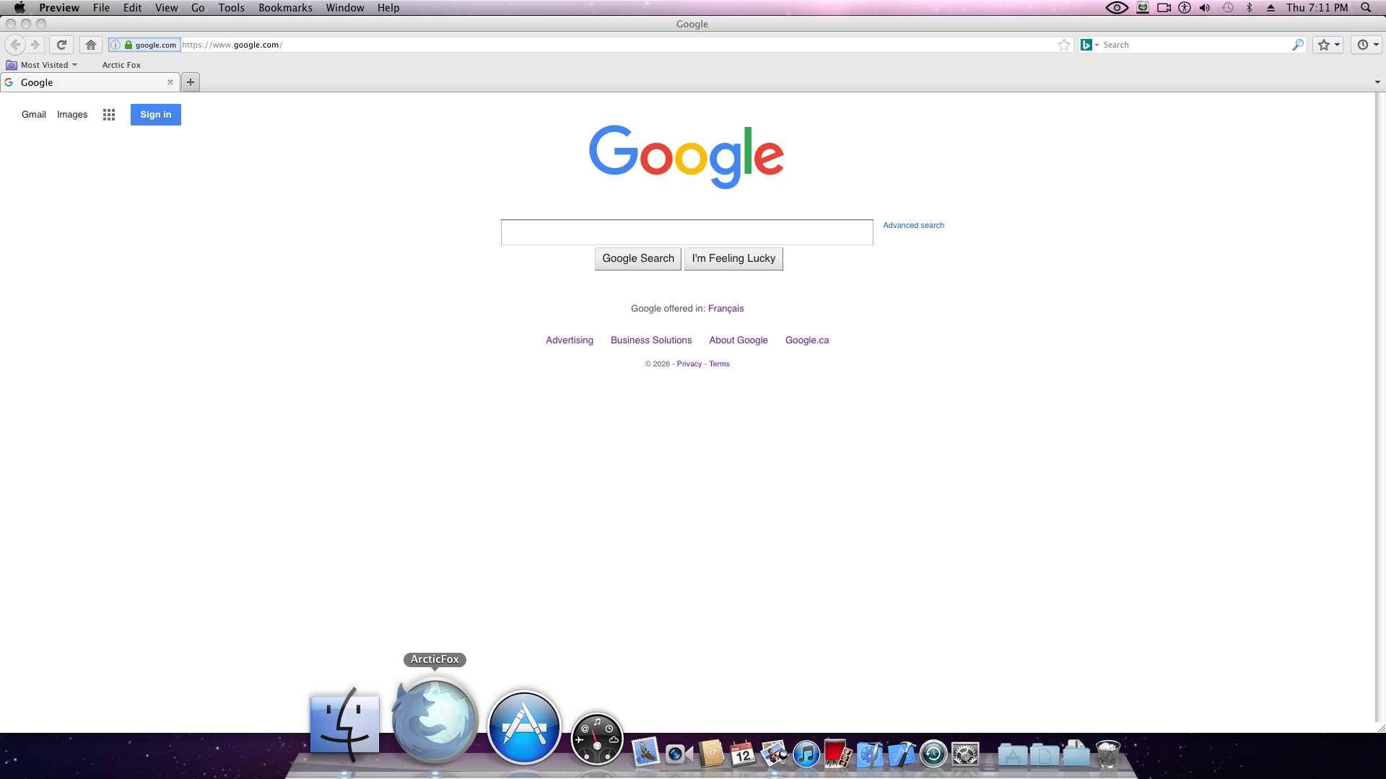Open FaceTime from the Dock
The height and width of the screenshot is (779, 1386).
point(679,754)
